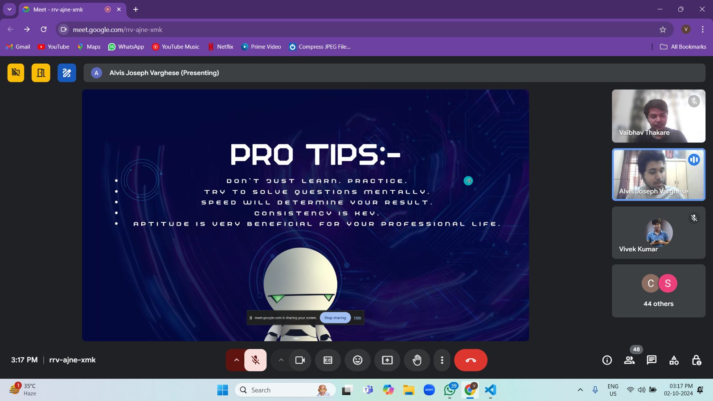Leave the call with the red button

[471, 360]
